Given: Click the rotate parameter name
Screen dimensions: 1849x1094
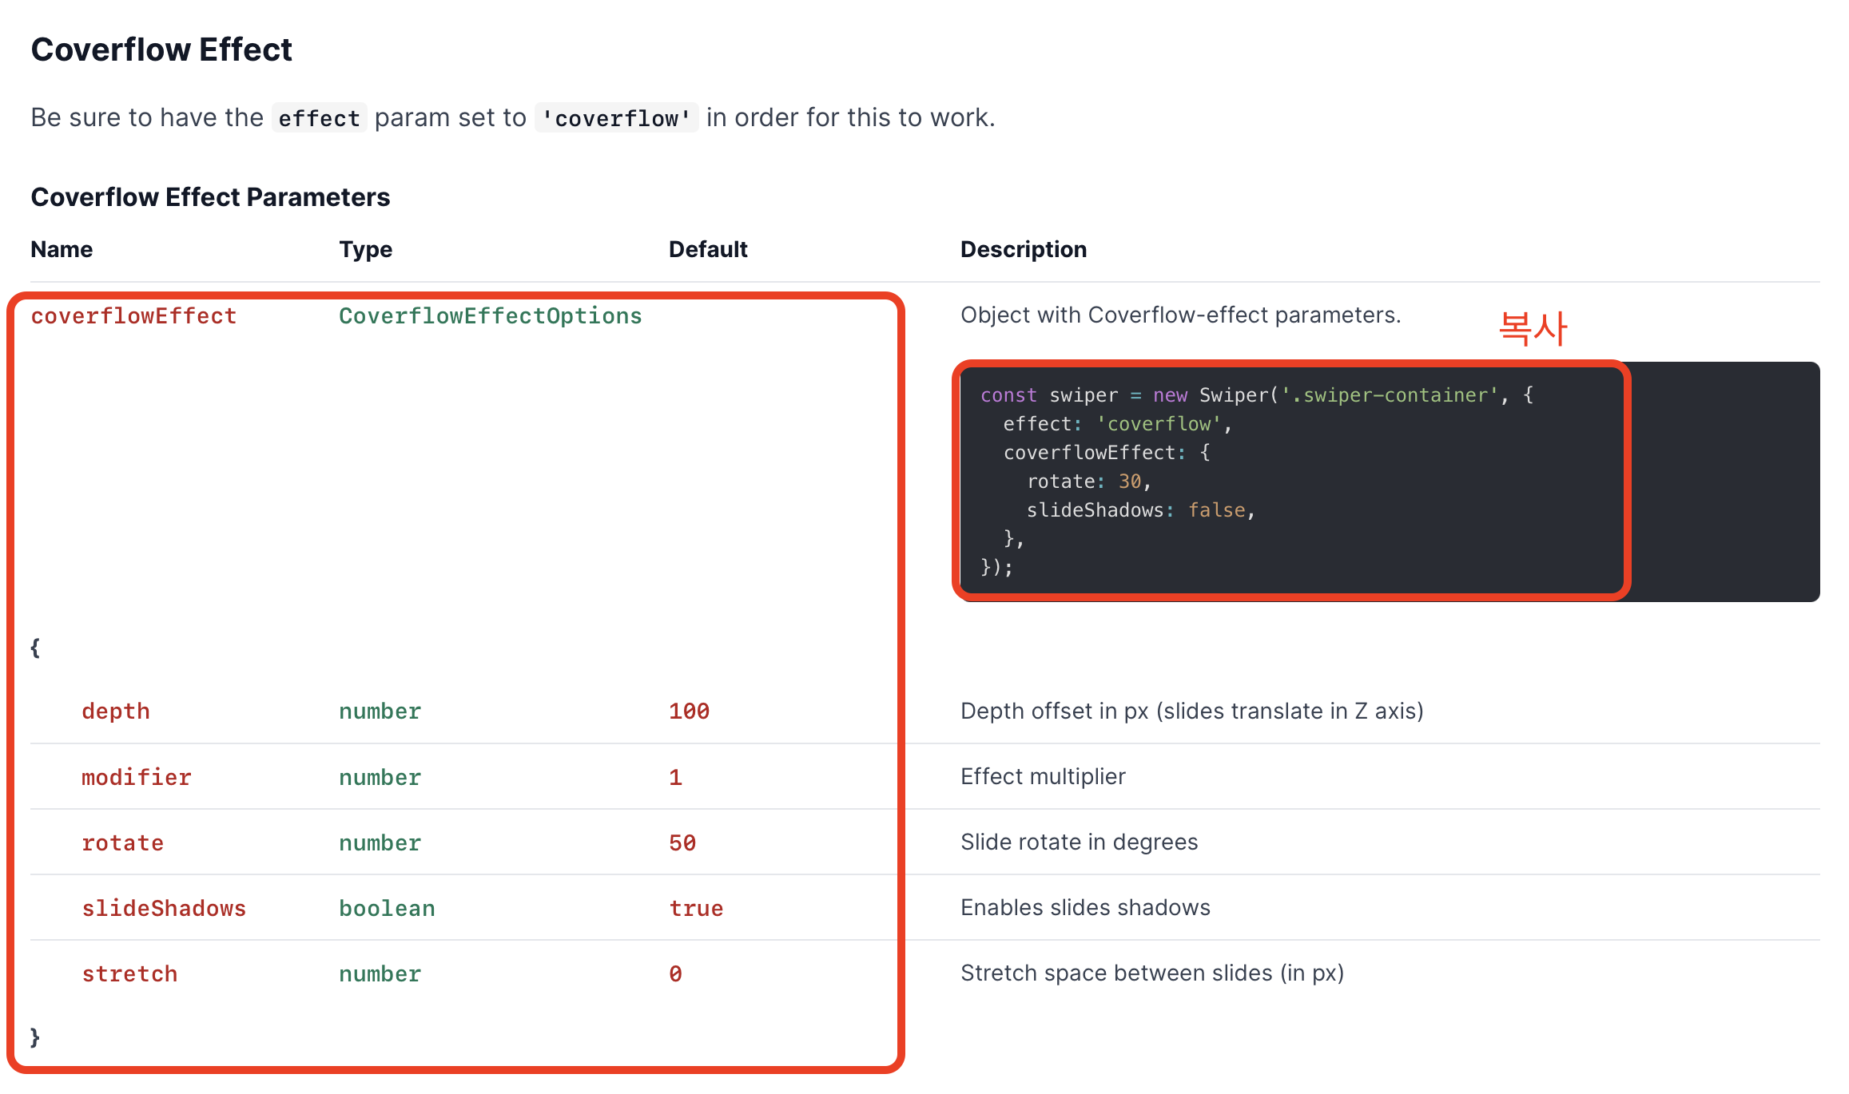Looking at the screenshot, I should (122, 843).
